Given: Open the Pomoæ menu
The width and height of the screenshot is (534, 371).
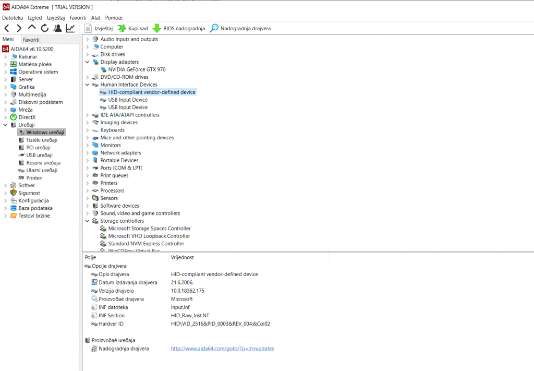Looking at the screenshot, I should [114, 18].
